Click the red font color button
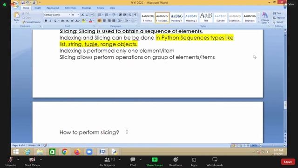Viewport: 298px width, 168px height. click(91, 21)
